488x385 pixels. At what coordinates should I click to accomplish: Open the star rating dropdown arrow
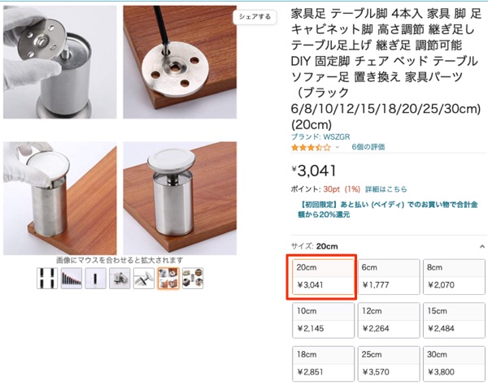pos(337,147)
